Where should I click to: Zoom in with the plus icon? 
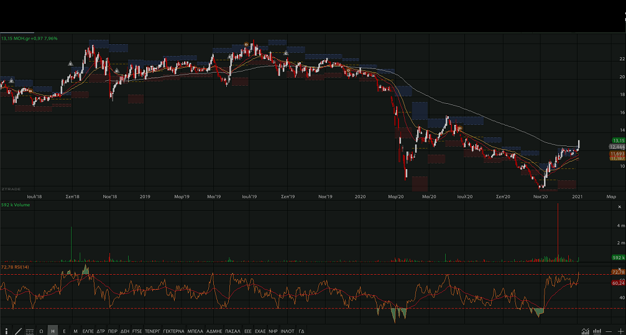(619, 331)
